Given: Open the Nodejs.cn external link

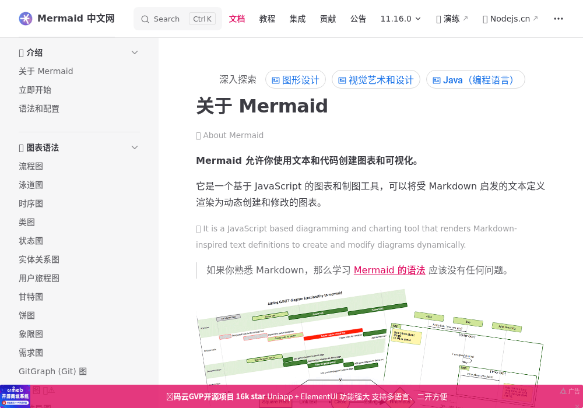Looking at the screenshot, I should (510, 19).
